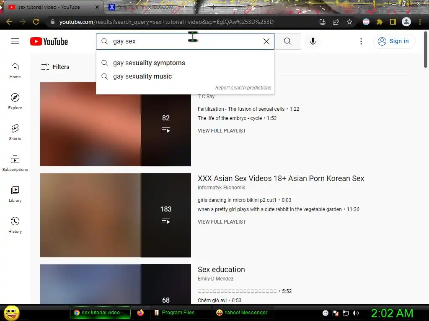Click the install app icon in address bar
Image resolution: width=429 pixels, height=321 pixels.
[323, 22]
